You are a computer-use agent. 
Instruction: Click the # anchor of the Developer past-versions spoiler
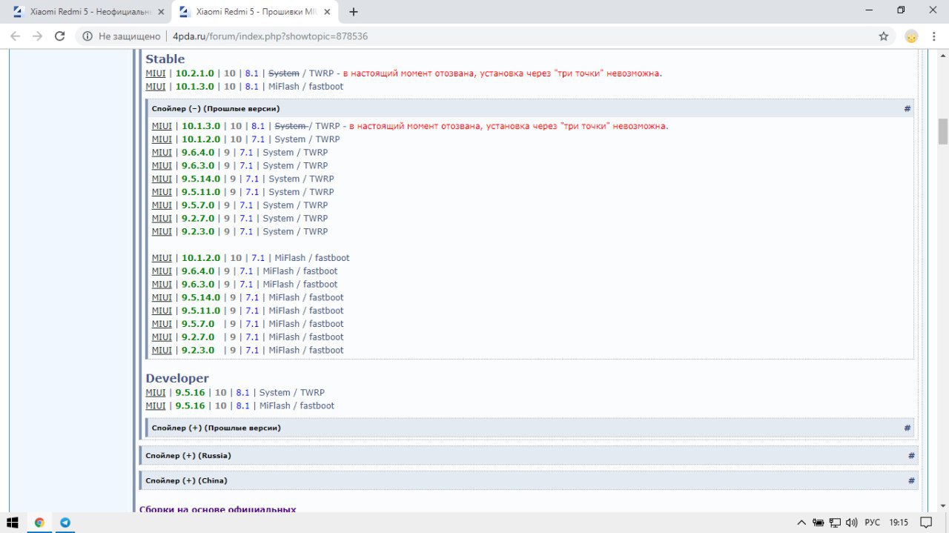(x=907, y=428)
